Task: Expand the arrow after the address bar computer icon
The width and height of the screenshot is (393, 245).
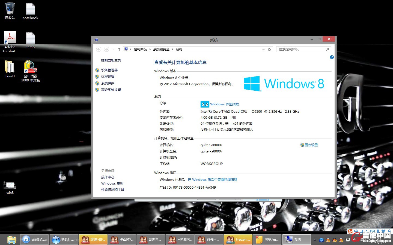Action: [131, 49]
